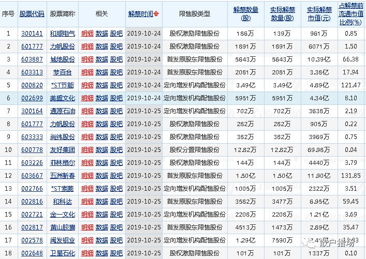Open 明细 for 城地股份 row
Viewport: 366px width, 259px height.
point(87,59)
